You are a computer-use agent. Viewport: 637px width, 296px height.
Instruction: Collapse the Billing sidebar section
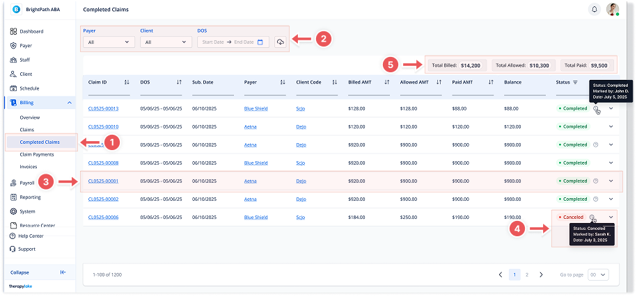(x=69, y=103)
